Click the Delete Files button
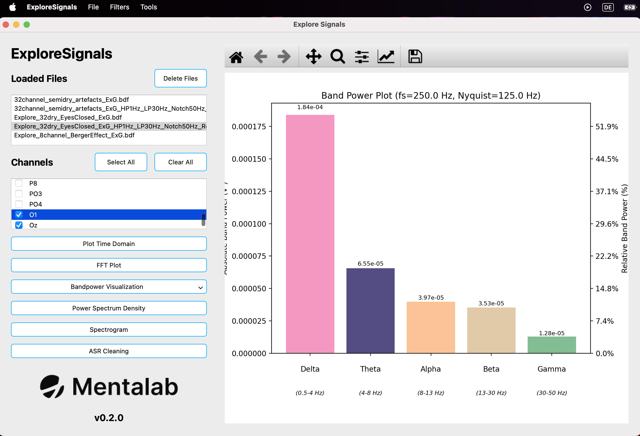This screenshot has width=640, height=436. pos(181,79)
